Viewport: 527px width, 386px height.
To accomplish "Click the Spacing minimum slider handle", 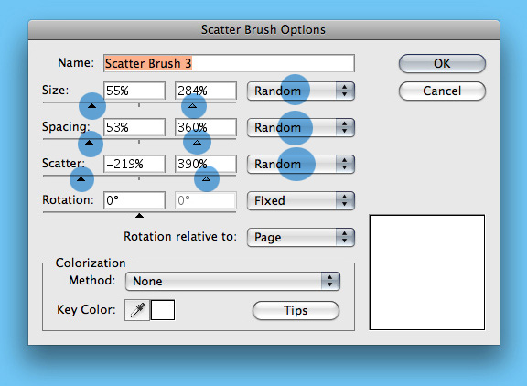I will pyautogui.click(x=89, y=143).
